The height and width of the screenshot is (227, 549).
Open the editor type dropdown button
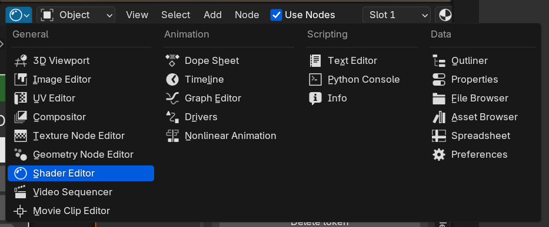[19, 15]
